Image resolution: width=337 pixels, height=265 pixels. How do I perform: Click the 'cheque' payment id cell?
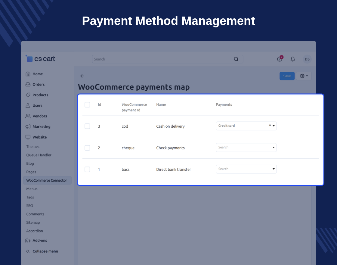128,148
